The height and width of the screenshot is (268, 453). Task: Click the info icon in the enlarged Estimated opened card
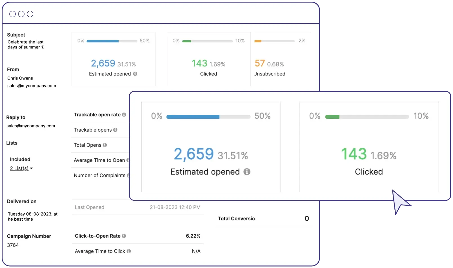tap(247, 172)
